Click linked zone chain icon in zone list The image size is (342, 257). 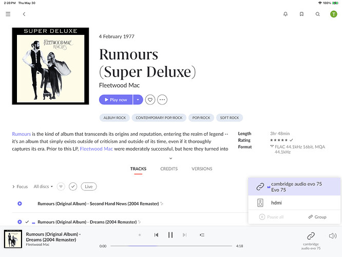[260, 187]
